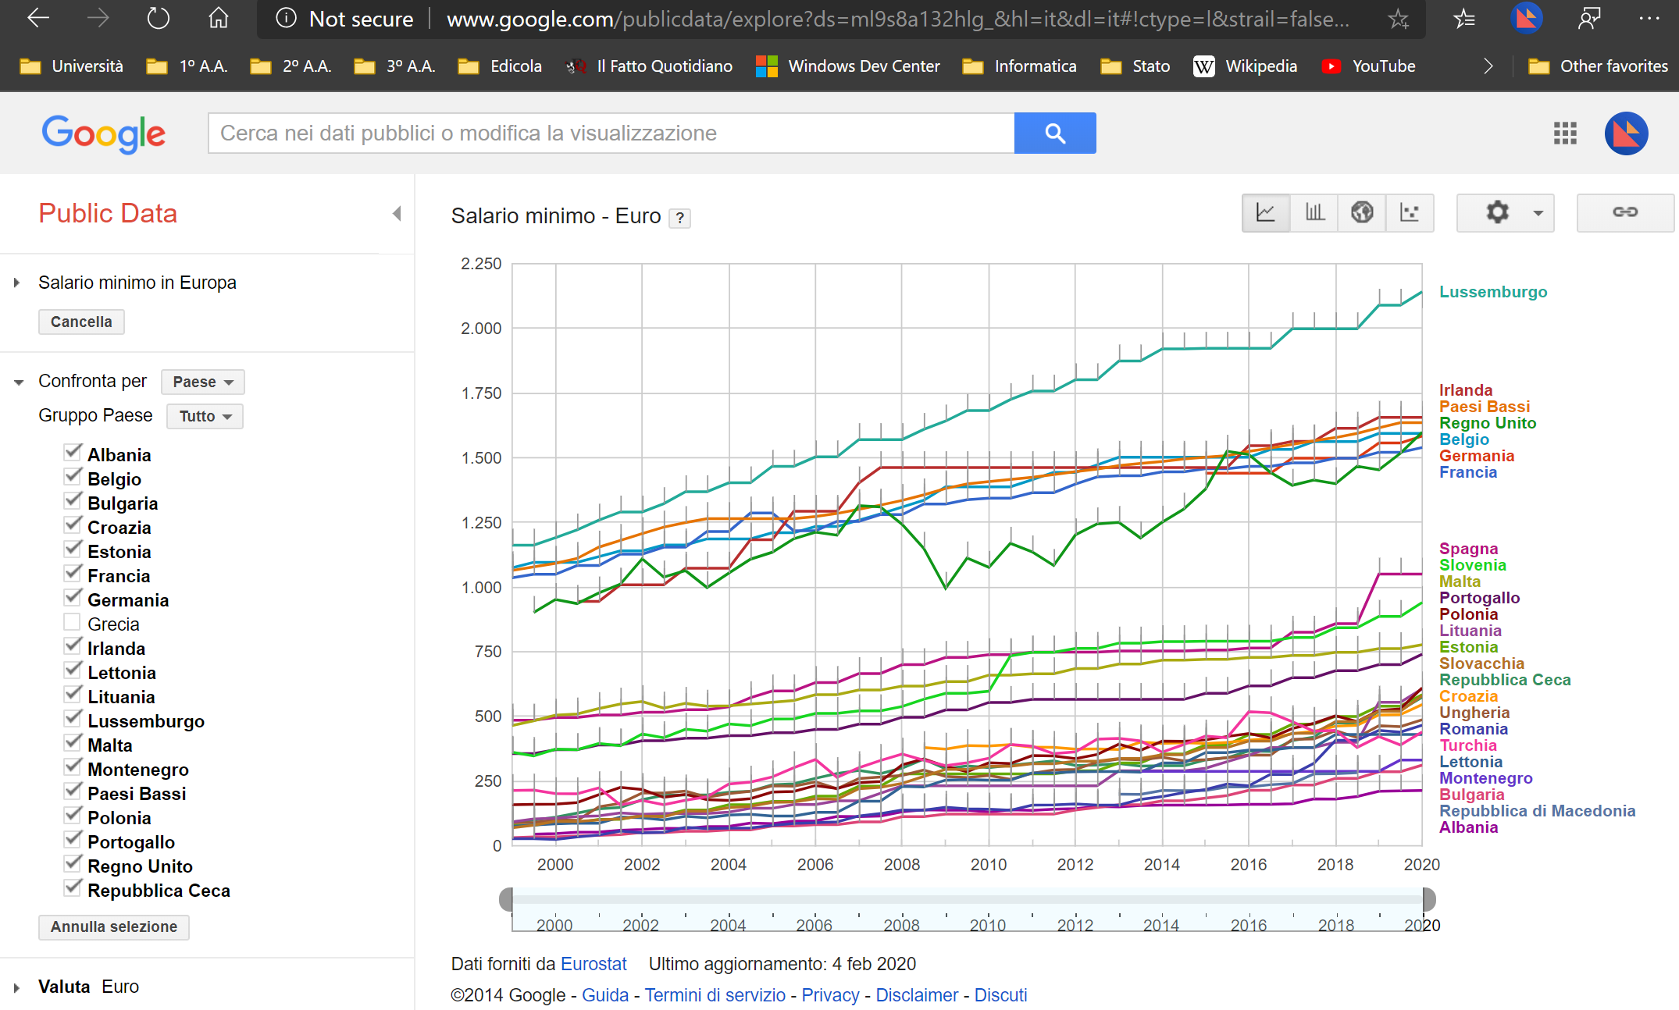This screenshot has height=1010, width=1679.
Task: Open the Tutto country group dropdown
Action: pyautogui.click(x=205, y=416)
